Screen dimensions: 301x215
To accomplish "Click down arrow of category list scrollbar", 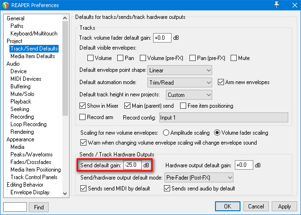I will pos(65,194).
